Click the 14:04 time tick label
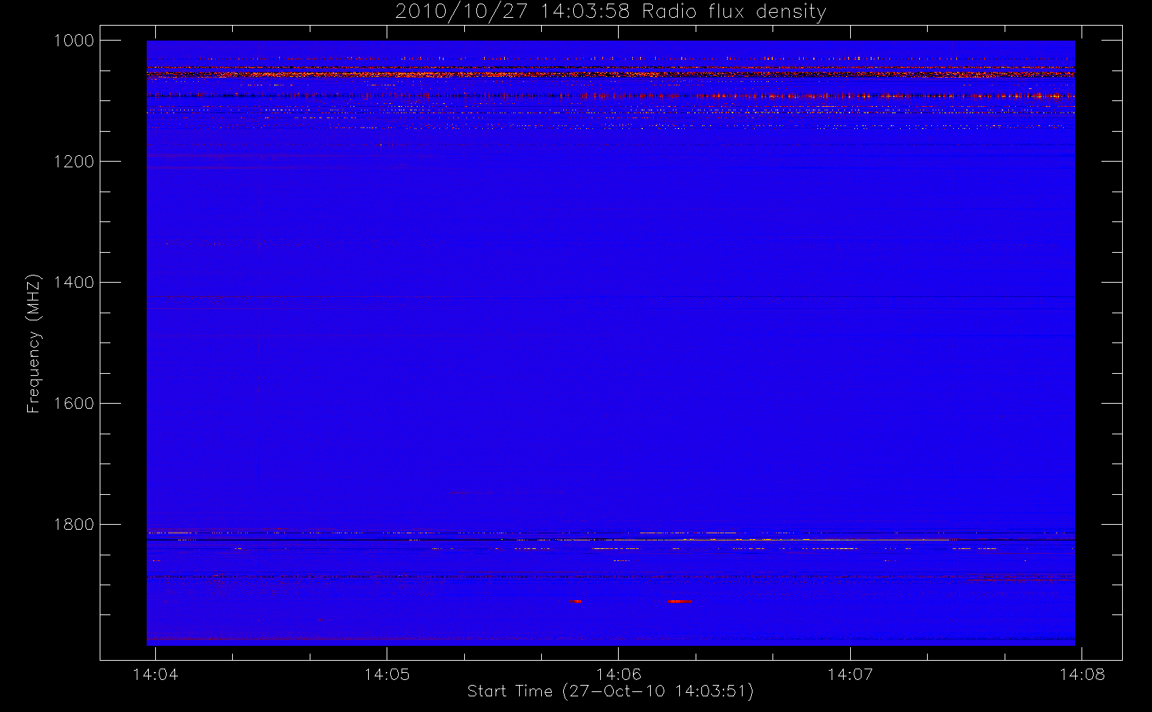 click(155, 674)
